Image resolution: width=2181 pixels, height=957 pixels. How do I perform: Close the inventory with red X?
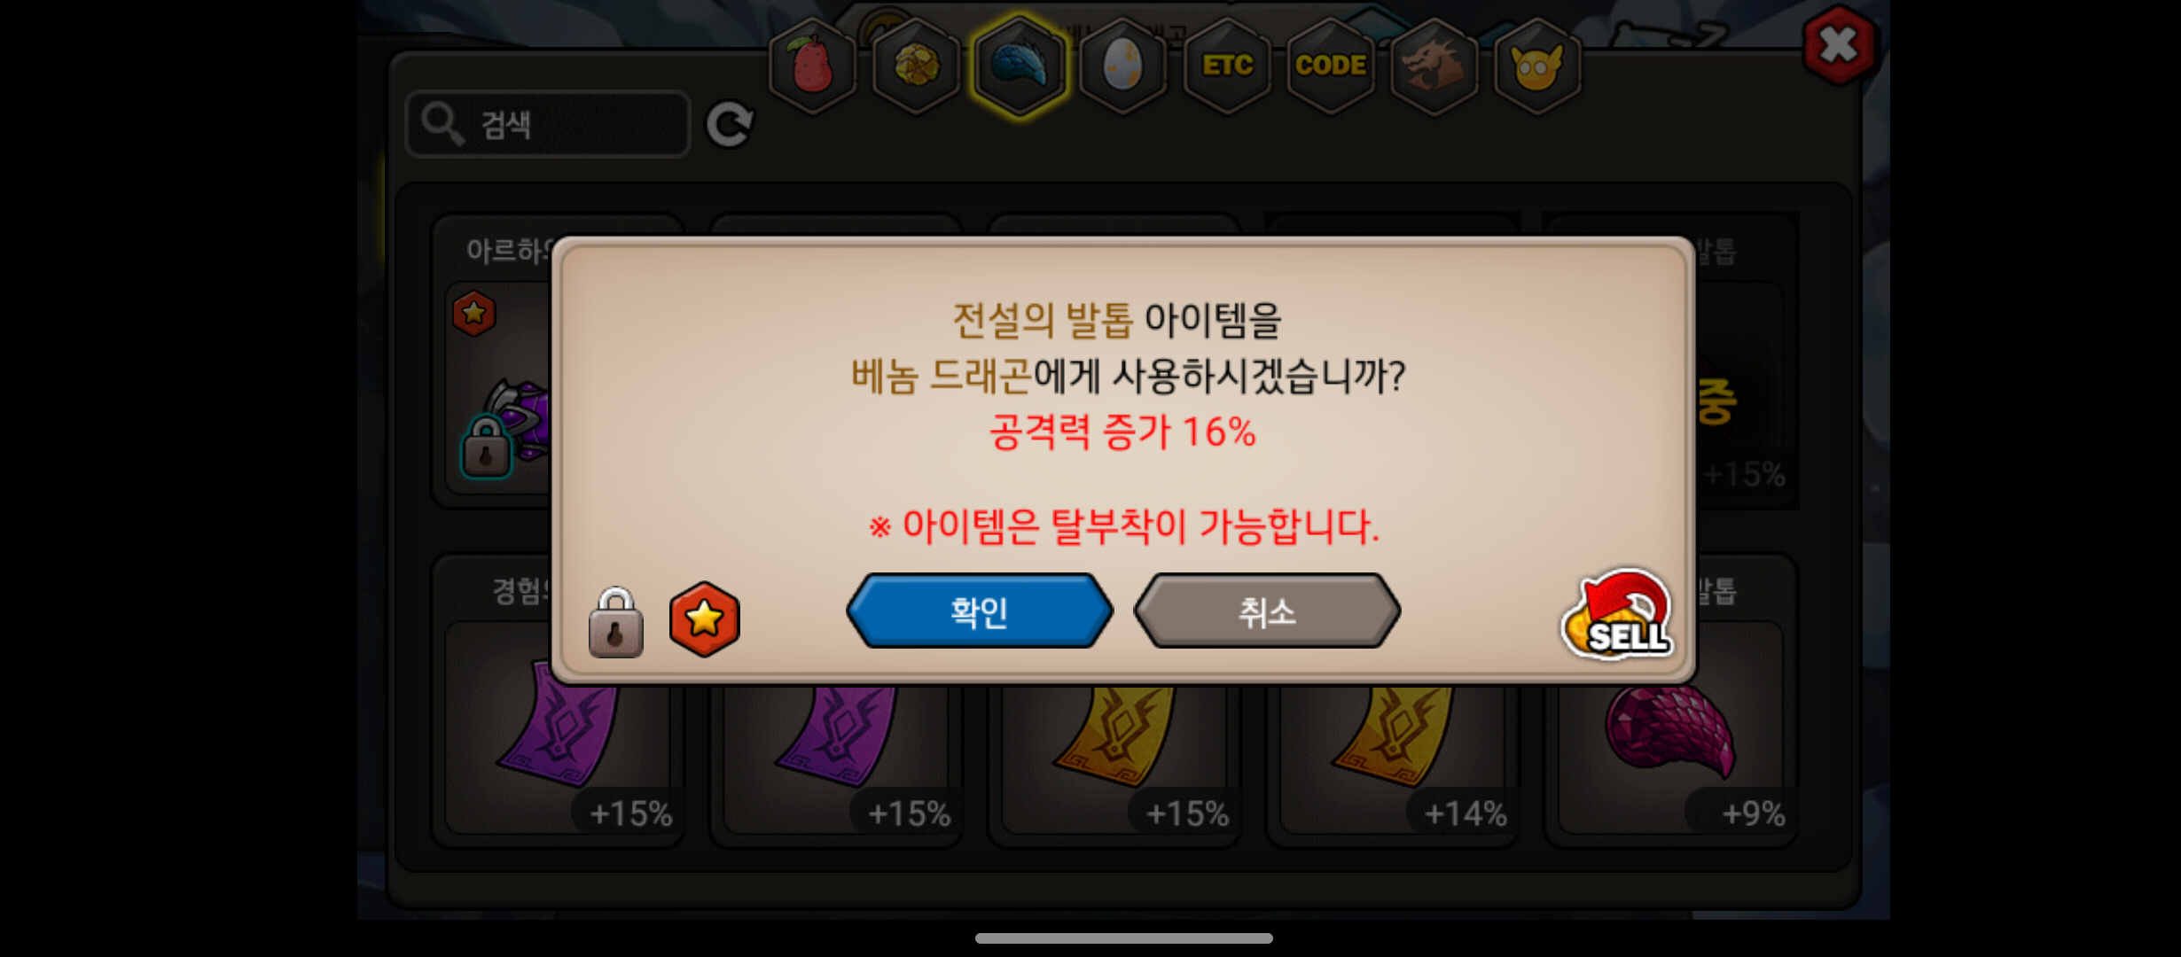tap(1839, 44)
